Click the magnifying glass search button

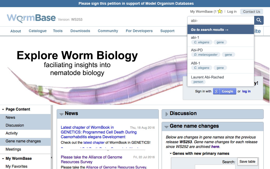pyautogui.click(x=259, y=20)
